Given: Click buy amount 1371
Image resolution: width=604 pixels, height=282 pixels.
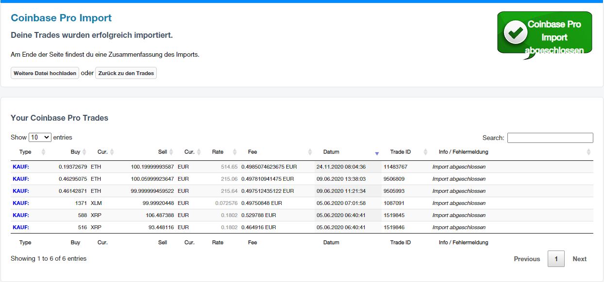Looking at the screenshot, I should click(x=81, y=203).
